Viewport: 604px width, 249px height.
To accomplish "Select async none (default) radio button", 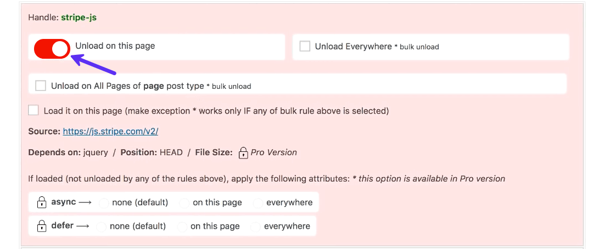I will coord(103,203).
